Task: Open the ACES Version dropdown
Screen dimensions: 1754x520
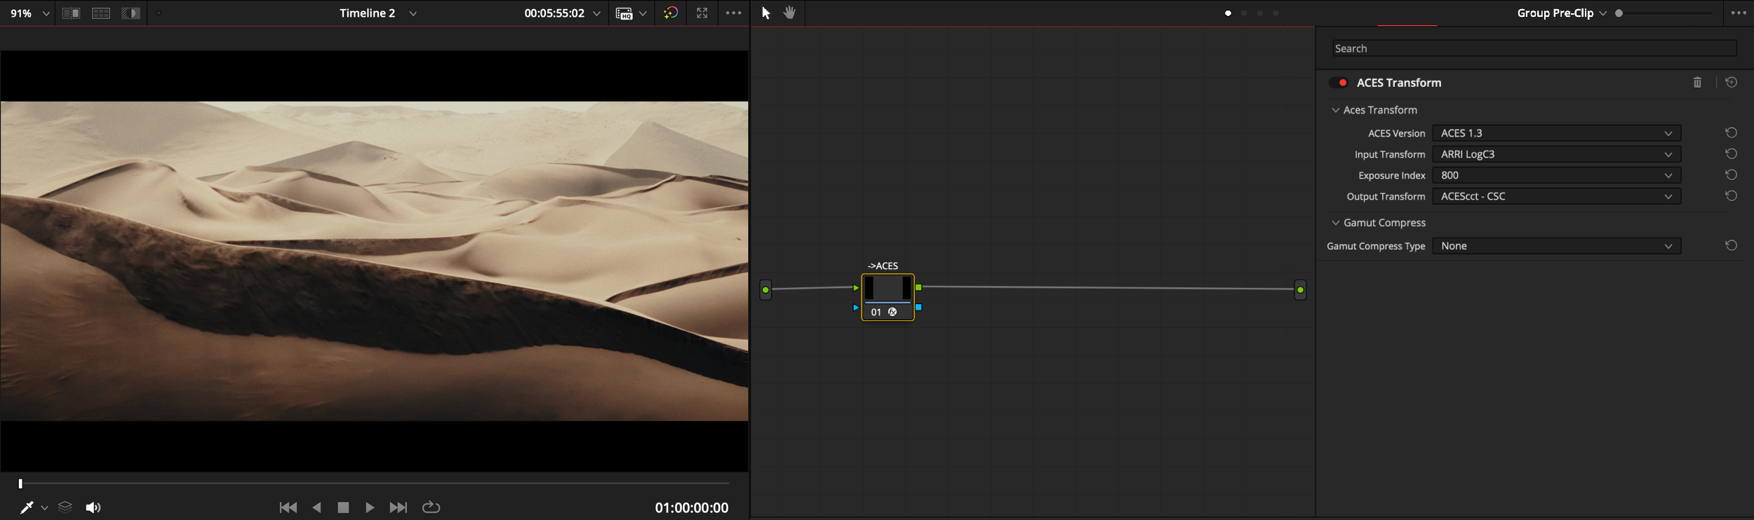Action: pyautogui.click(x=1556, y=133)
